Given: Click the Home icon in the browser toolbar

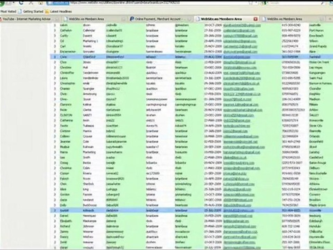Looking at the screenshot, I should coord(41,3).
